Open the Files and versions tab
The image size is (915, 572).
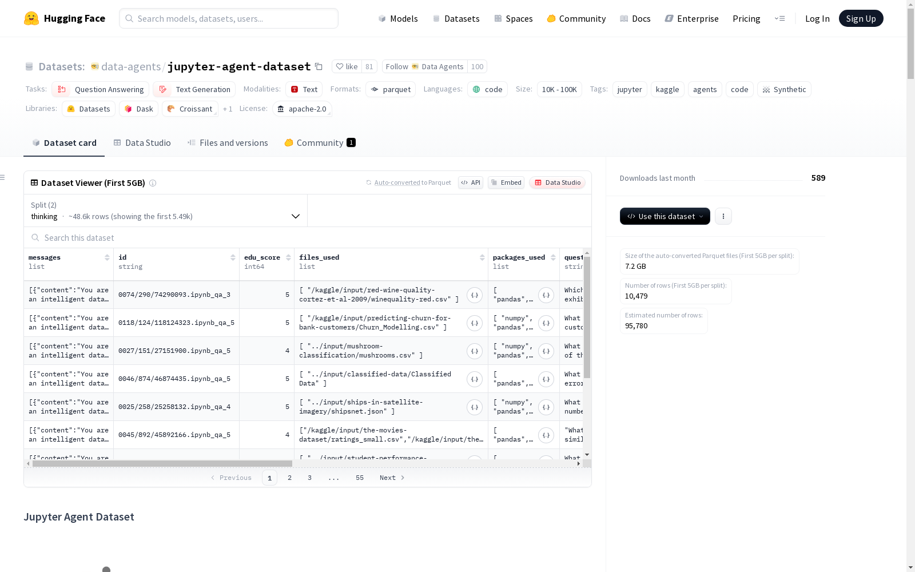pos(228,143)
